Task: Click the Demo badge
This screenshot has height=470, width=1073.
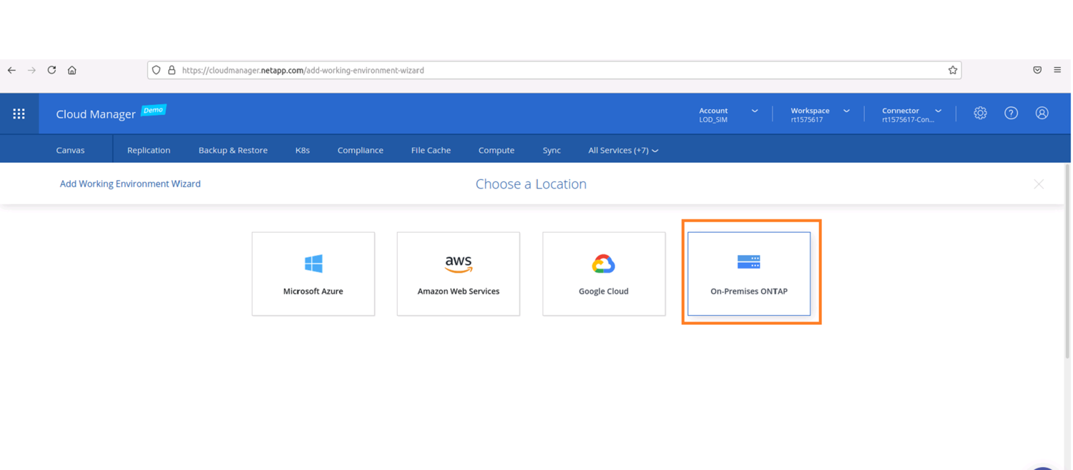Action: point(153,110)
